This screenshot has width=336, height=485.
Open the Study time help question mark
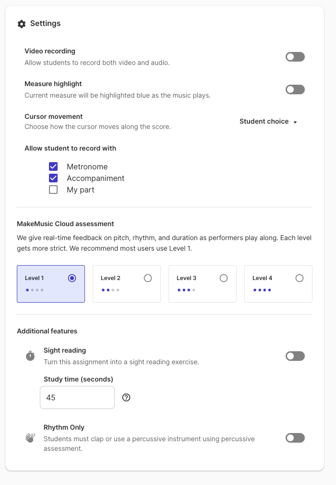coord(126,397)
